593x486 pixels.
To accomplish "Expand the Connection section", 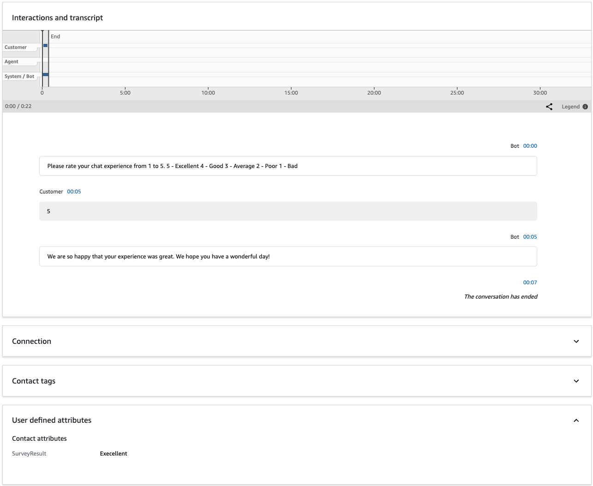I will tap(575, 341).
